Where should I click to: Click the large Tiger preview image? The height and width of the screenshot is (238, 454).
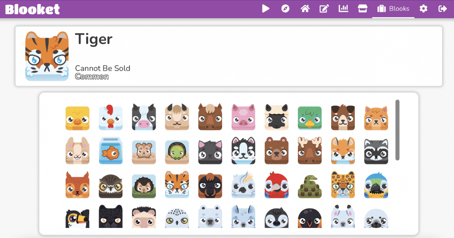click(47, 56)
